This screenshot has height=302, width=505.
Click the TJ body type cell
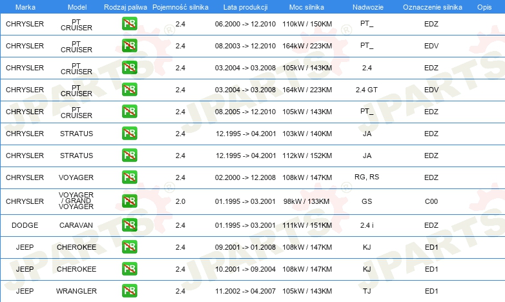pyautogui.click(x=367, y=291)
